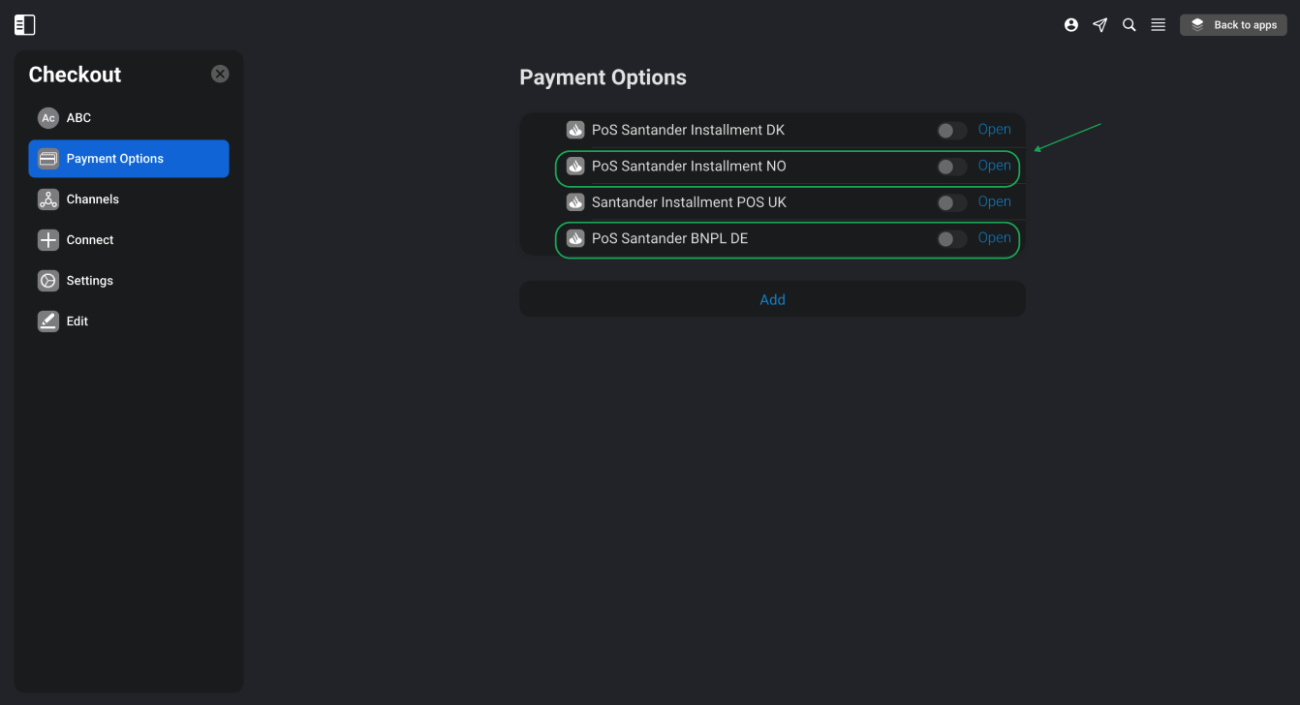The image size is (1300, 705).
Task: Click Santander logo beside Installment POS UK
Action: pos(575,202)
